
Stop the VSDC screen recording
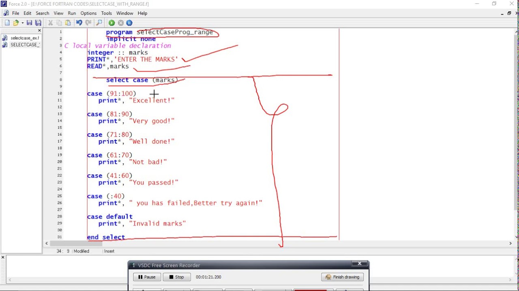[176, 277]
